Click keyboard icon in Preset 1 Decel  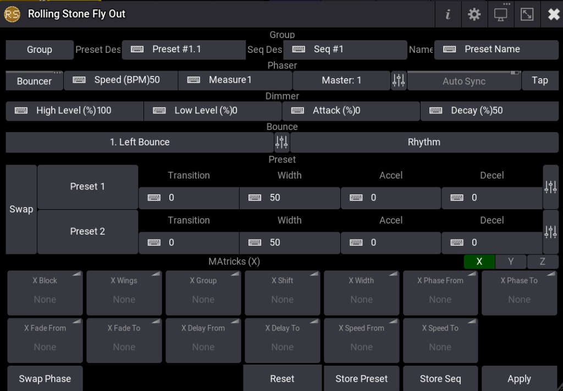457,198
